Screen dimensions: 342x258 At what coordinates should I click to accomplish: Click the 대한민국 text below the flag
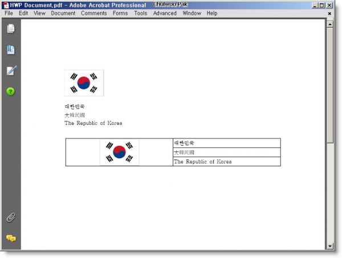point(75,107)
